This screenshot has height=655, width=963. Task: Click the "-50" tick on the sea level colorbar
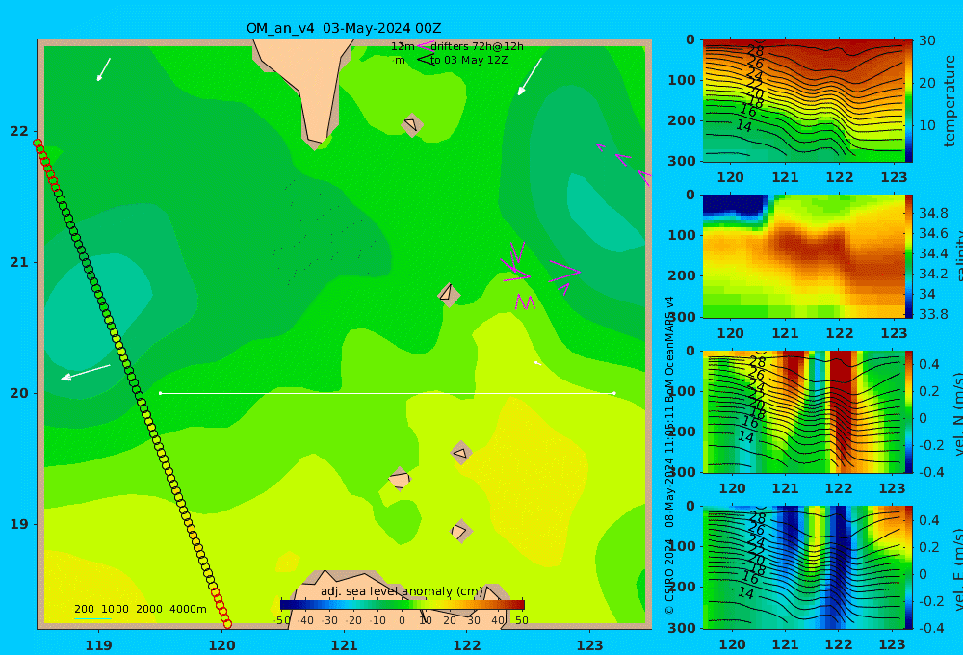[283, 620]
